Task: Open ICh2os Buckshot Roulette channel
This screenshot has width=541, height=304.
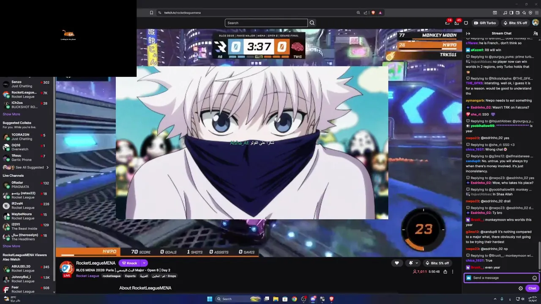Action: tap(27, 105)
